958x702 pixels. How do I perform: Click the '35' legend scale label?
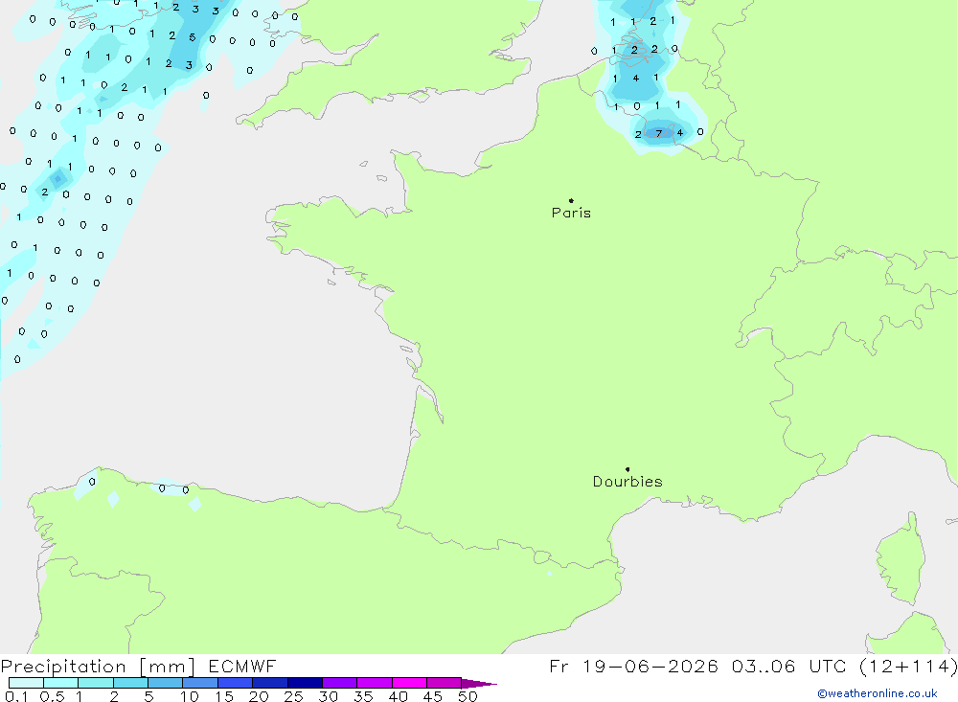[x=363, y=696]
